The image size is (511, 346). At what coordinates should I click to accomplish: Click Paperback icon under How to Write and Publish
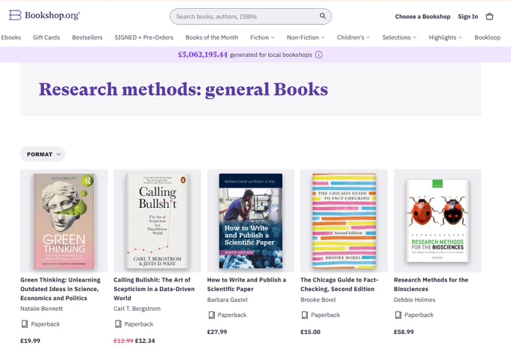coord(211,314)
